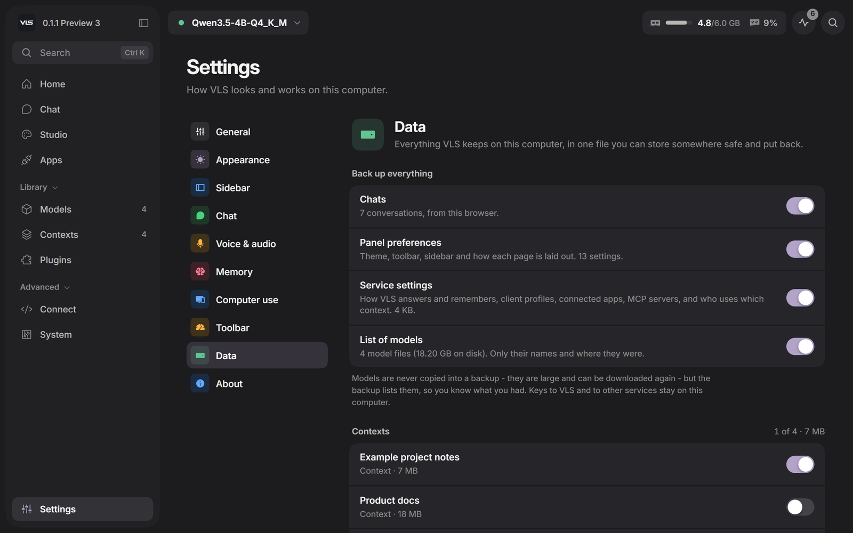Select the Appearance sun icon
The height and width of the screenshot is (533, 853).
coord(200,159)
